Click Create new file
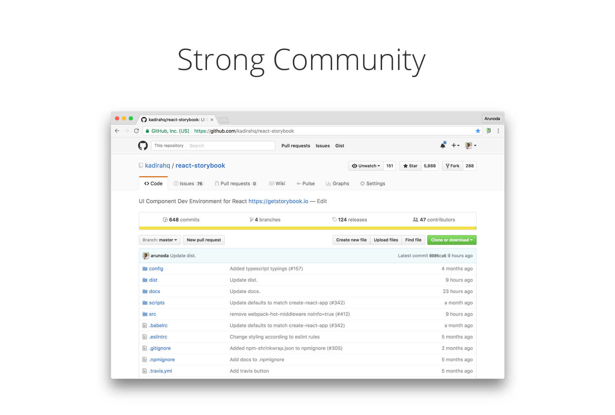This screenshot has width=615, height=415. click(x=351, y=240)
